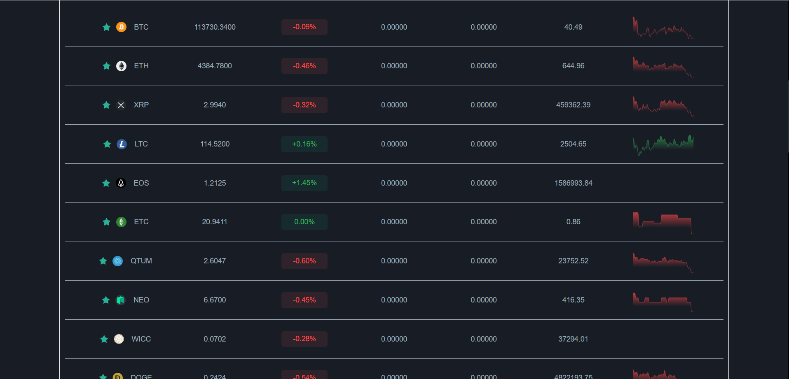Click the Litecoin coin icon
Image resolution: width=789 pixels, height=379 pixels.
(x=122, y=144)
